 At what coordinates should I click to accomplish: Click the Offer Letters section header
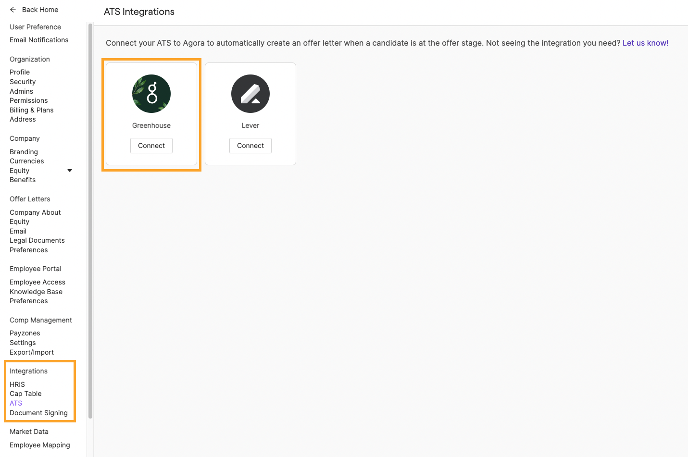(30, 199)
